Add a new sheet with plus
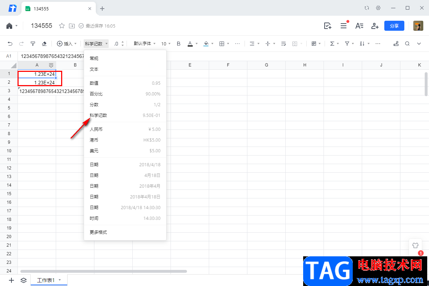 click(11, 280)
